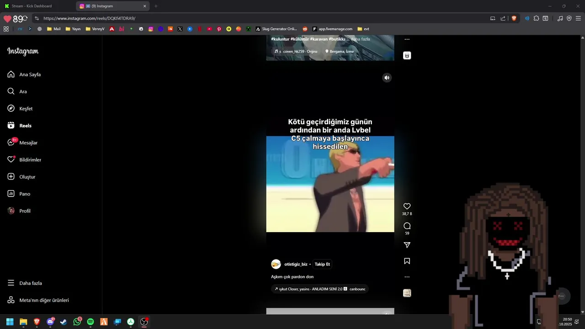This screenshot has height=329, width=585.
Task: Open the Ara search panel
Action: [x=17, y=91]
